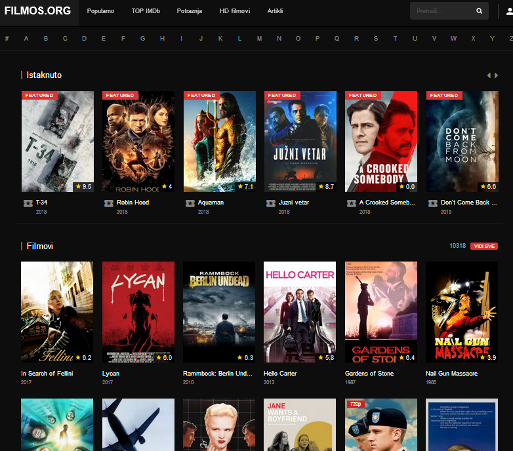Viewport: 513px width, 451px height.
Task: Open Don't Come Back From Moon poster
Action: [462, 142]
